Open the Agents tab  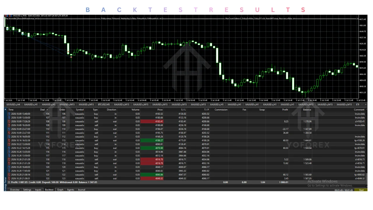coord(71,190)
